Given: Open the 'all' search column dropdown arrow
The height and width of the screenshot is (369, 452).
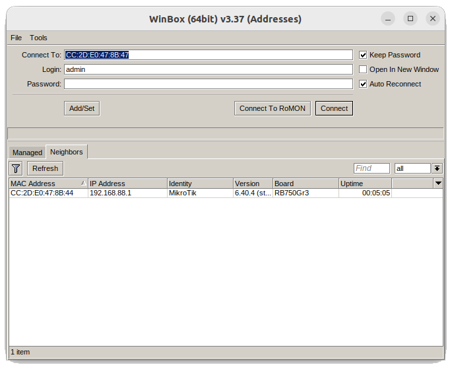Looking at the screenshot, I should point(437,168).
